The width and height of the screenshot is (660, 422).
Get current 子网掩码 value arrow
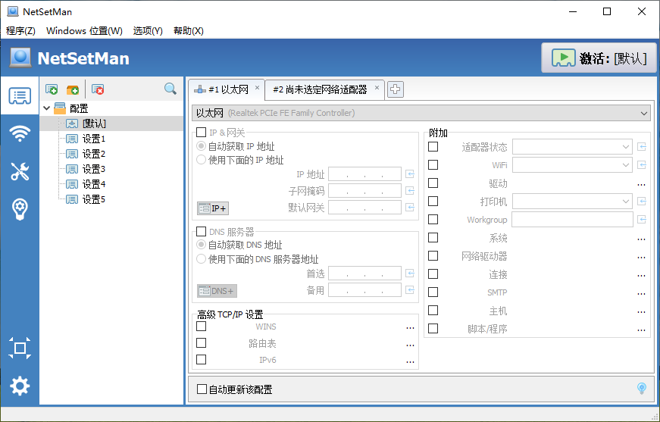(410, 191)
